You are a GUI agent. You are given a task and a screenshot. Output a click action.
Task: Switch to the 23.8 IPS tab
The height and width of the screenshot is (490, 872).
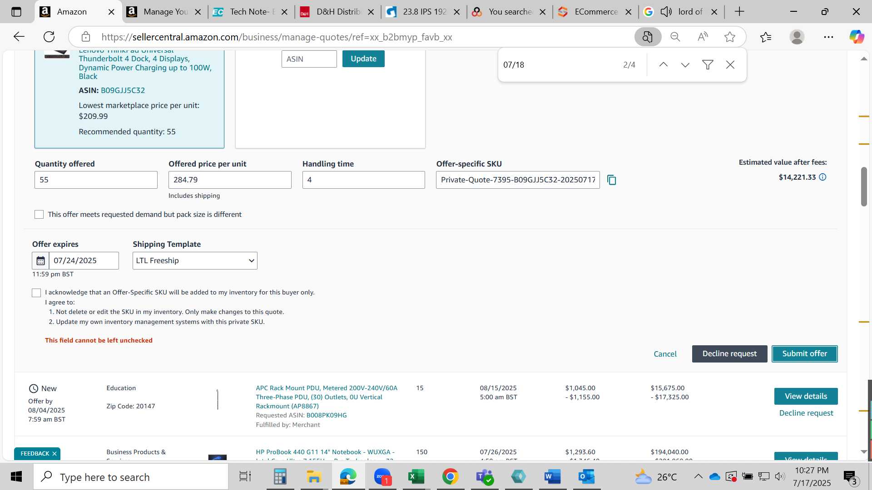424,12
